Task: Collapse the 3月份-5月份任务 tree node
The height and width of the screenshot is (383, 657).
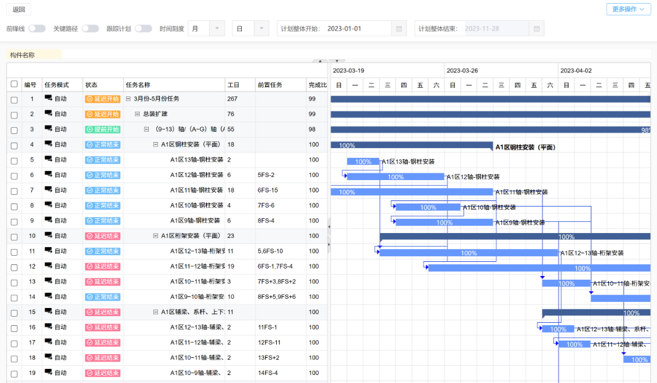Action: point(128,99)
